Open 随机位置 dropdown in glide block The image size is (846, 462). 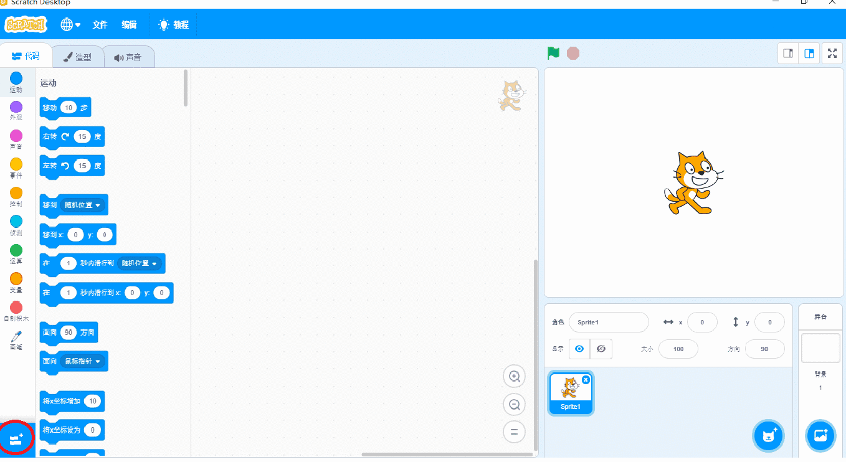139,263
